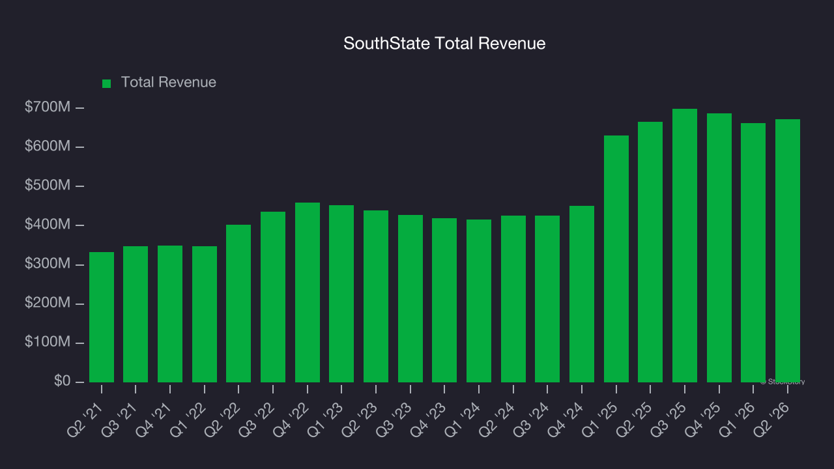This screenshot has width=834, height=469.
Task: Click the SouthState Total Revenue chart title
Action: pos(444,44)
